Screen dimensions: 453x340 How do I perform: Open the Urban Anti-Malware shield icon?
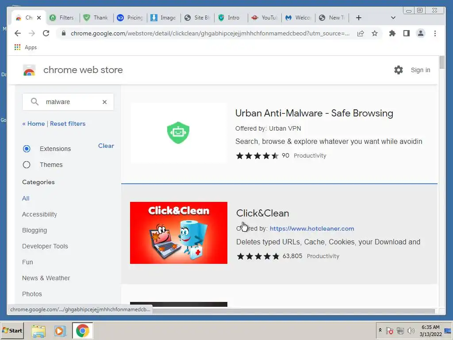178,132
